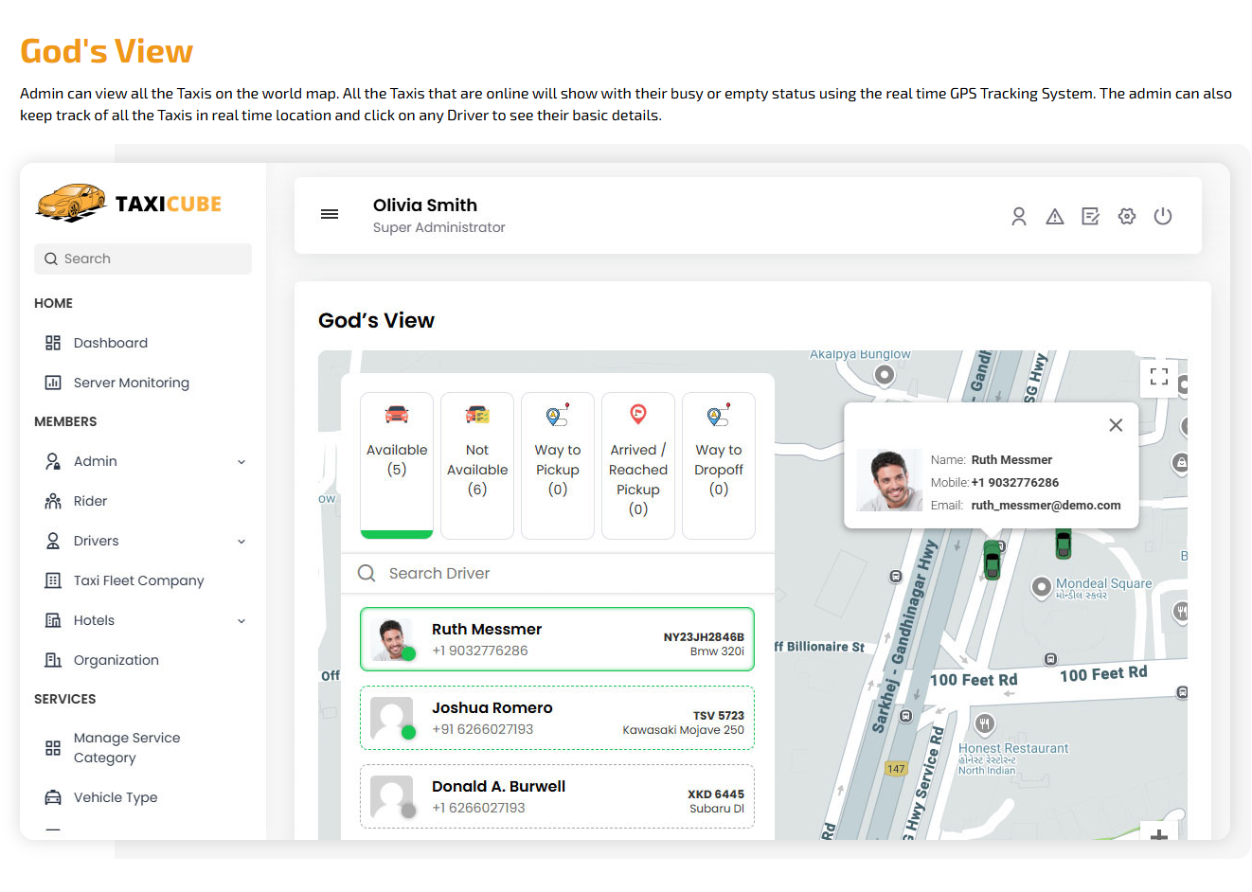Open Organization in sidebar
Screen dimensions: 1252x892
(x=116, y=660)
